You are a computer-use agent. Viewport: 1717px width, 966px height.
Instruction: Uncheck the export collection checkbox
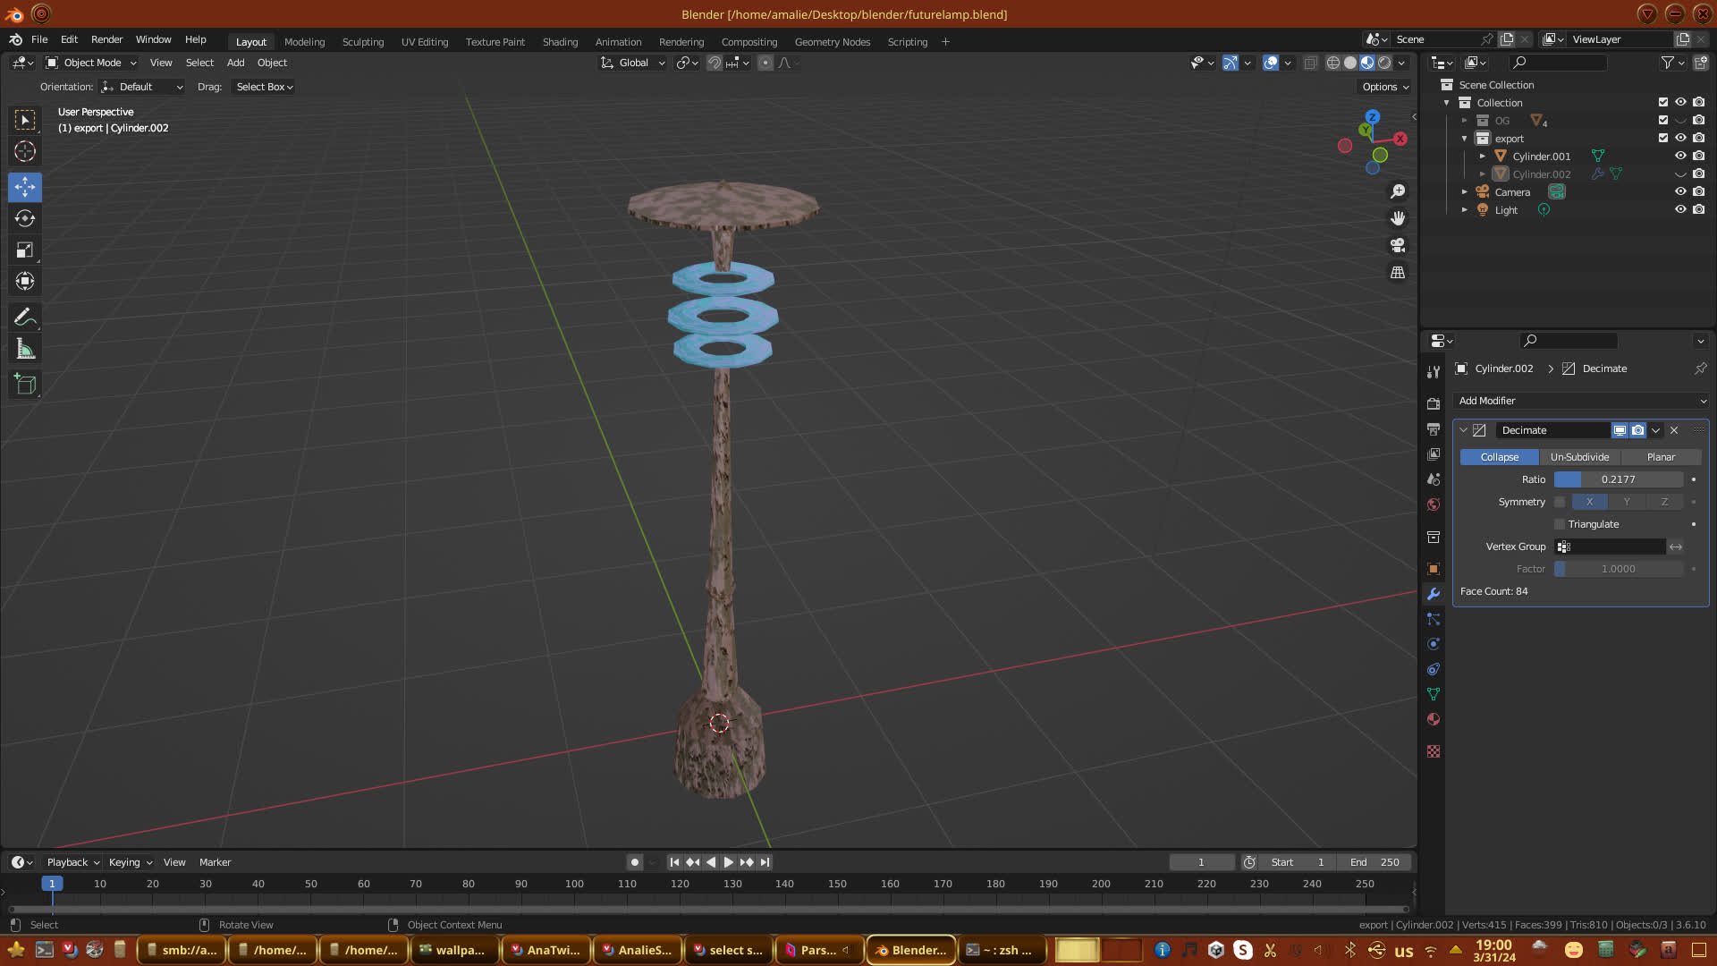tap(1663, 138)
